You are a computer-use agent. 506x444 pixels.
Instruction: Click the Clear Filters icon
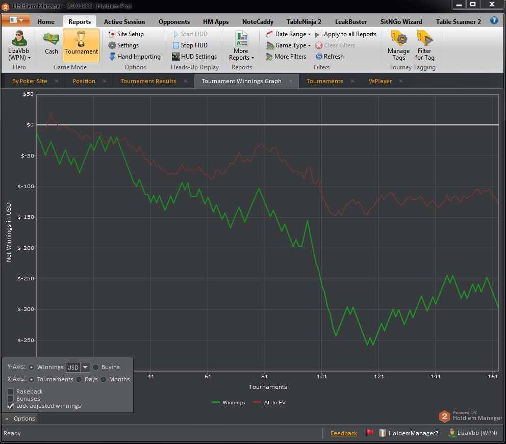coord(319,45)
